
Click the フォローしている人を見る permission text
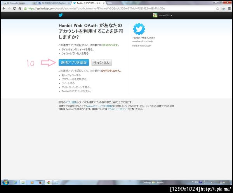coord(75,53)
